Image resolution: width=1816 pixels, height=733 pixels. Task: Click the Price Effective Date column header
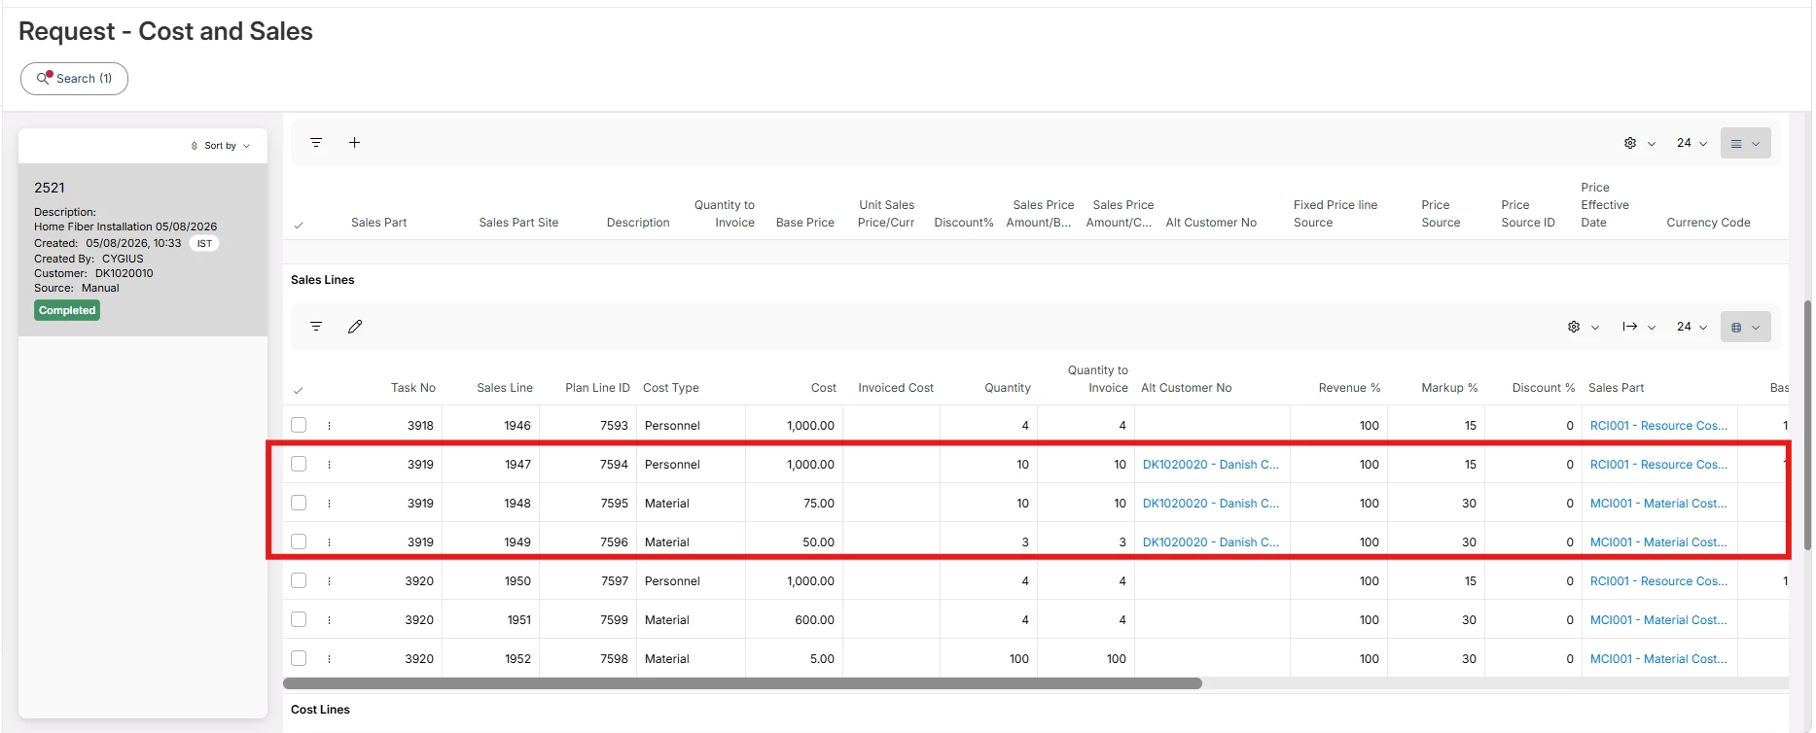[1605, 205]
